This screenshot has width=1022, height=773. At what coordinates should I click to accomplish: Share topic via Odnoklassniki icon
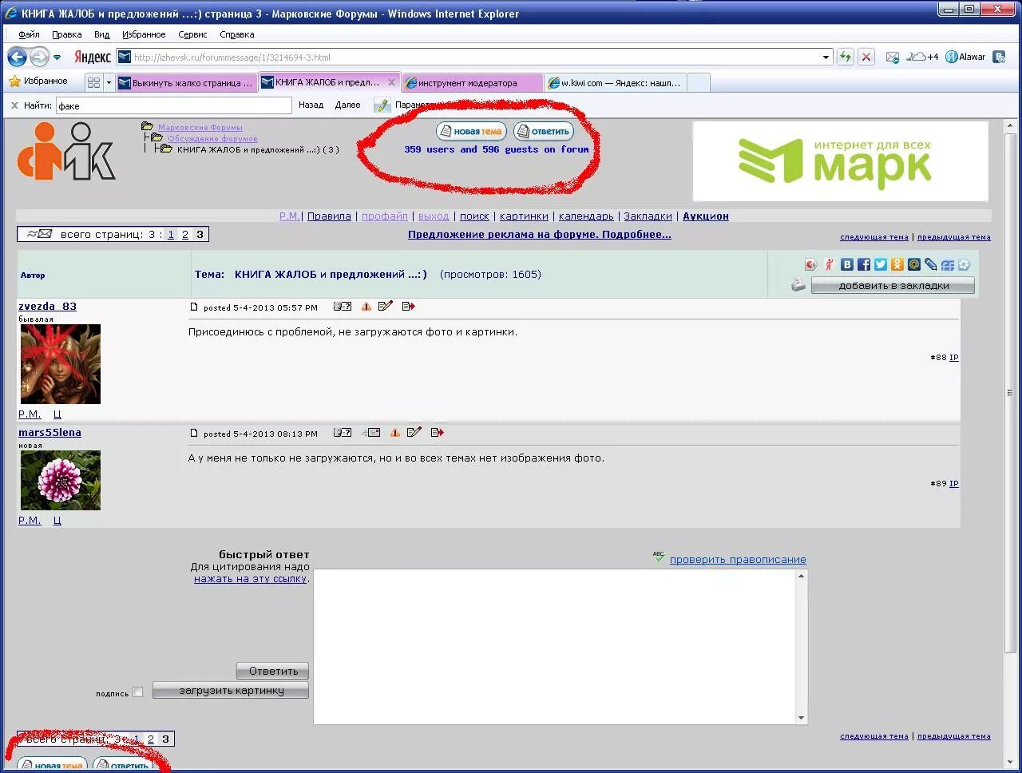(x=897, y=264)
